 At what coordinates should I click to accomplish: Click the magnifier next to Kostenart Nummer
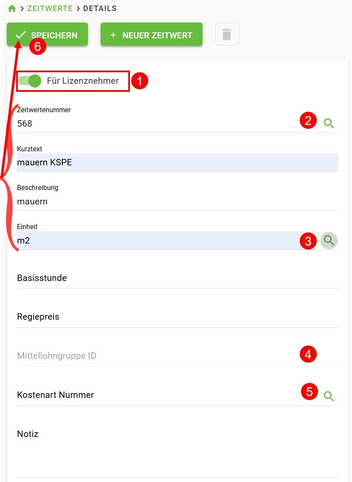(x=329, y=396)
